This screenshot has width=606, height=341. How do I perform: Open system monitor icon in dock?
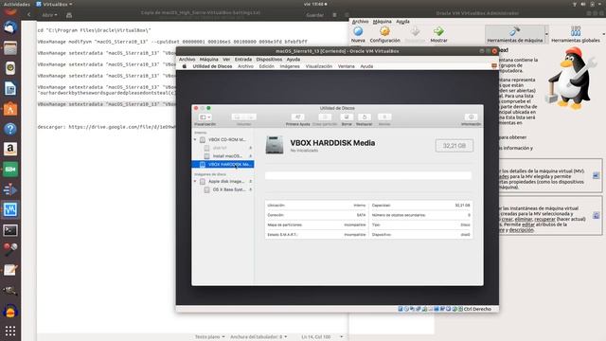coord(10,209)
